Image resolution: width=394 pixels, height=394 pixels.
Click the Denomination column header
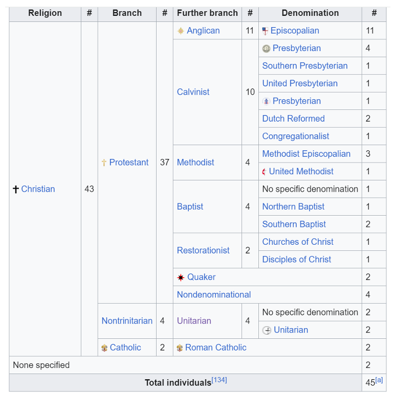pyautogui.click(x=310, y=13)
